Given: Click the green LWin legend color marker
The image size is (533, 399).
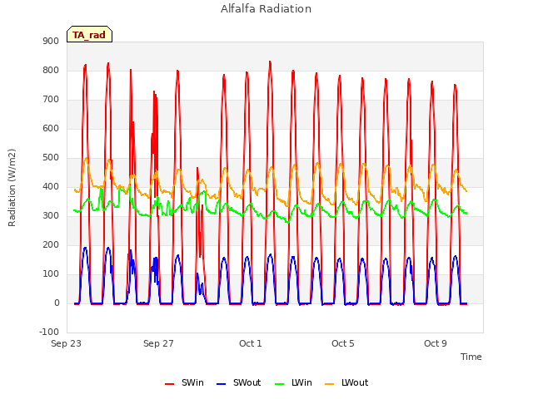Looking at the screenshot, I should pyautogui.click(x=280, y=384).
